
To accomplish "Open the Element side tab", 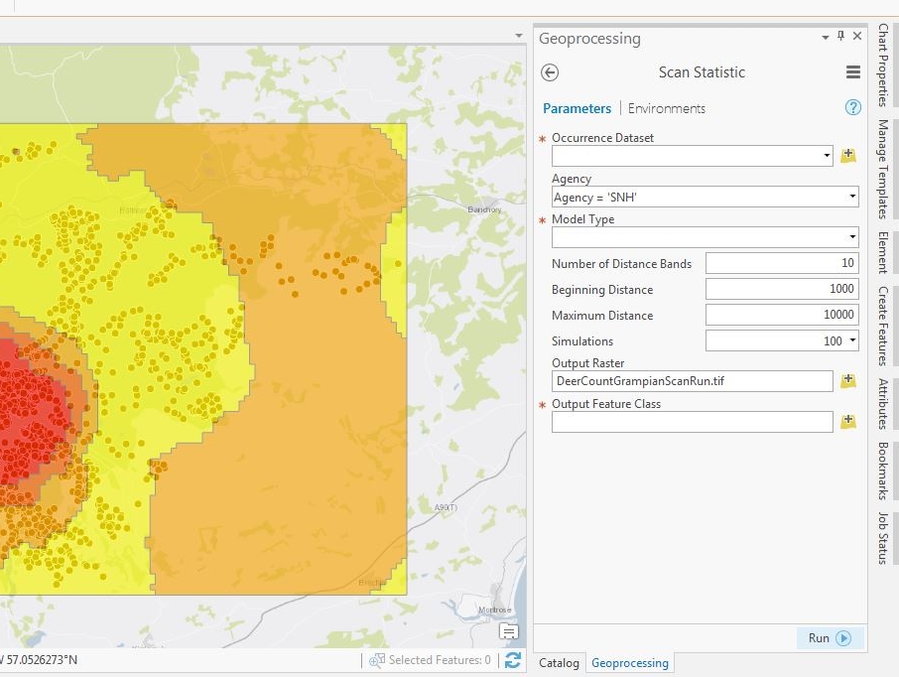I will 883,252.
